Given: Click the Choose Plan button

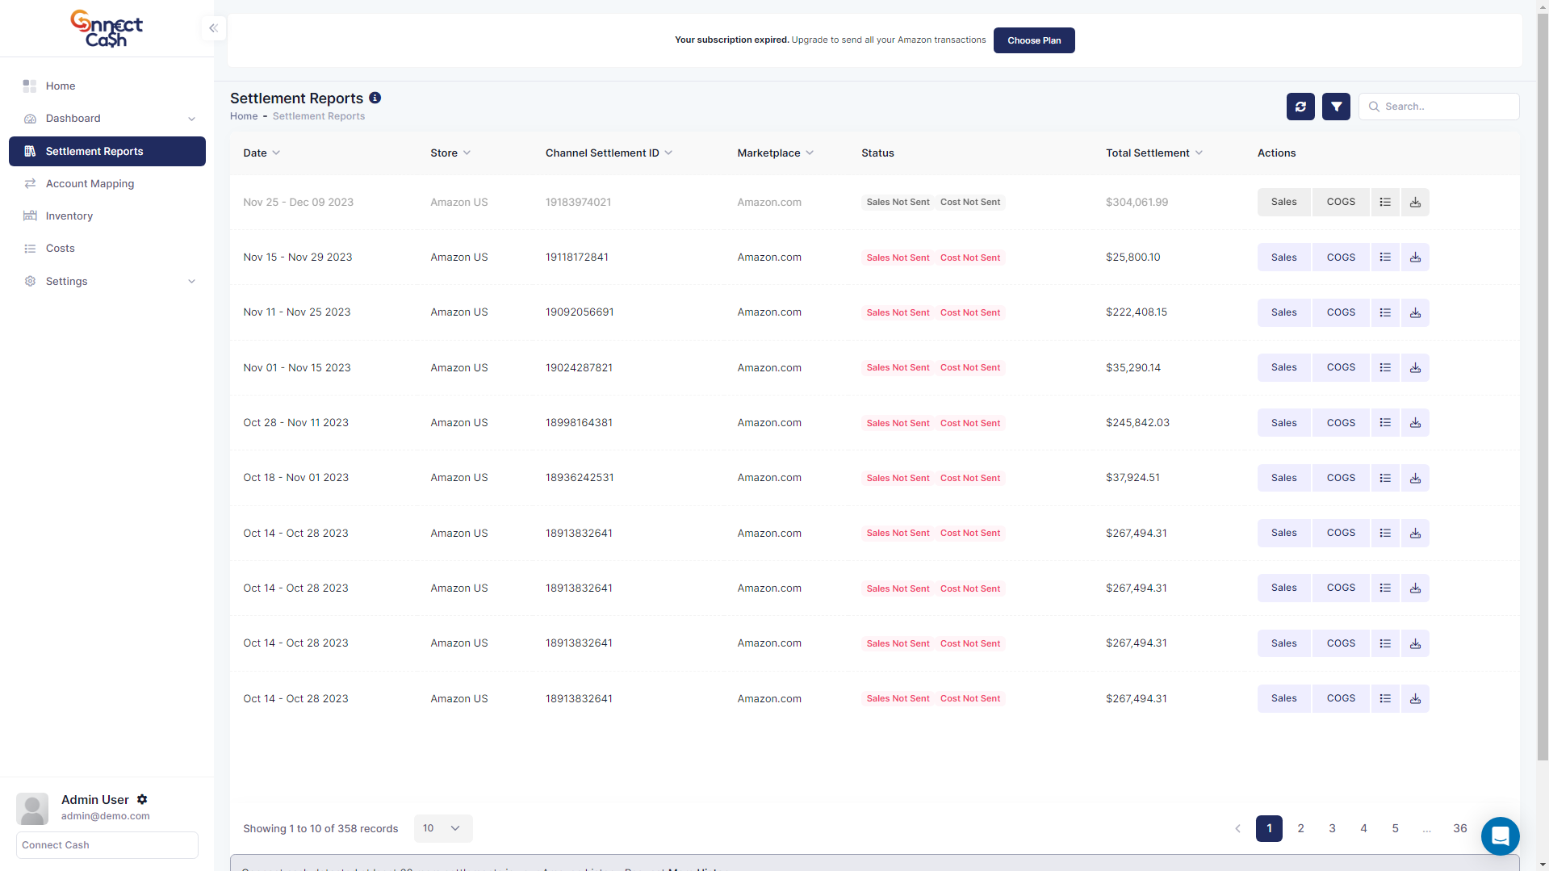Looking at the screenshot, I should 1033,40.
